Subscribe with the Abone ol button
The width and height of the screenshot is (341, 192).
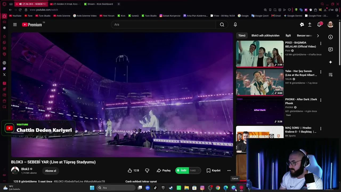[x=51, y=171]
